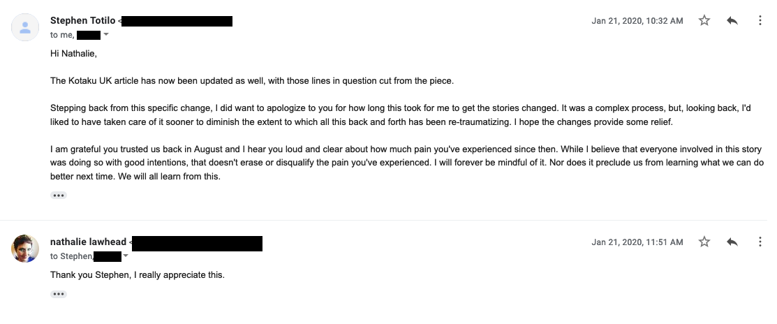Expand recipient details under nathalie lawhead
This screenshot has height=324, width=777.
click(126, 256)
